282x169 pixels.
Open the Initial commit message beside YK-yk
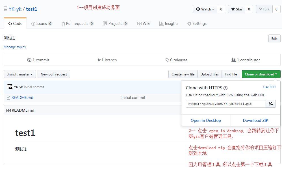pos(34,87)
